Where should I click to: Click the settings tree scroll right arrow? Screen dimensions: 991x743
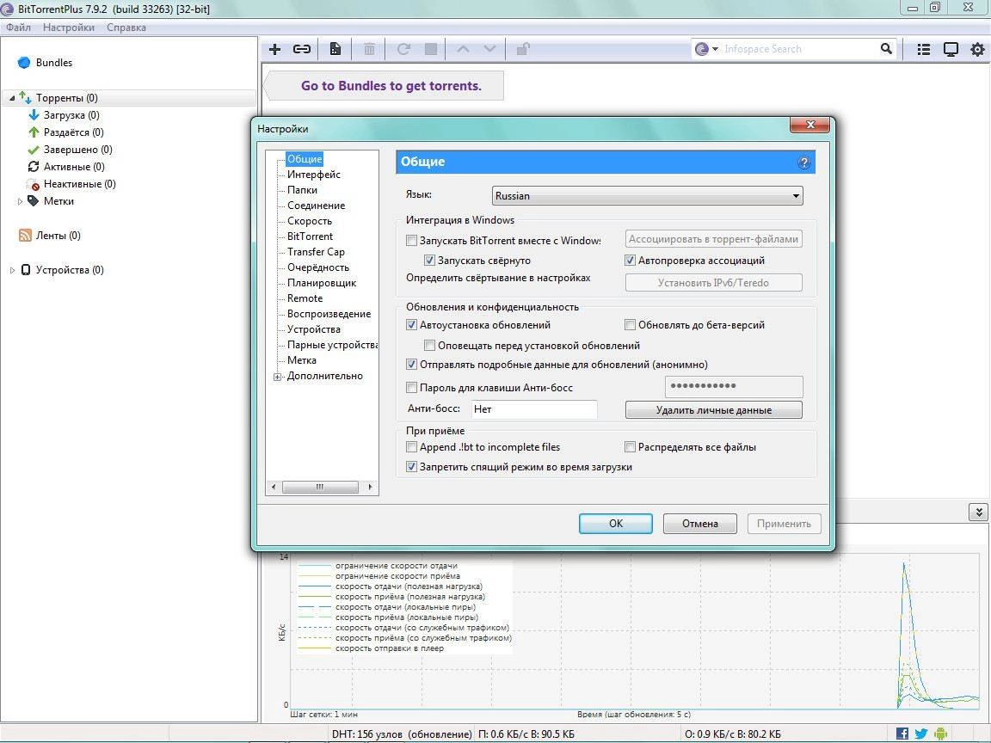pyautogui.click(x=370, y=487)
